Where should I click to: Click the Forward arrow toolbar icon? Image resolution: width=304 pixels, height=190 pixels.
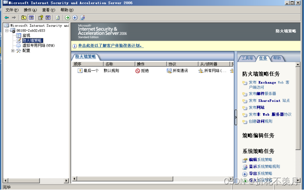pyautogui.click(x=14, y=17)
